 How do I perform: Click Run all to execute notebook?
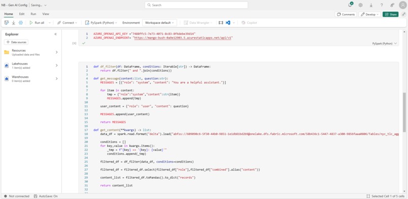pyautogui.click(x=37, y=23)
